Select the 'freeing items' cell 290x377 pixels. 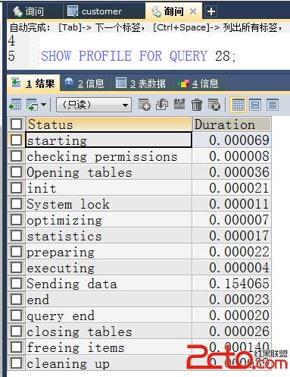point(109,347)
